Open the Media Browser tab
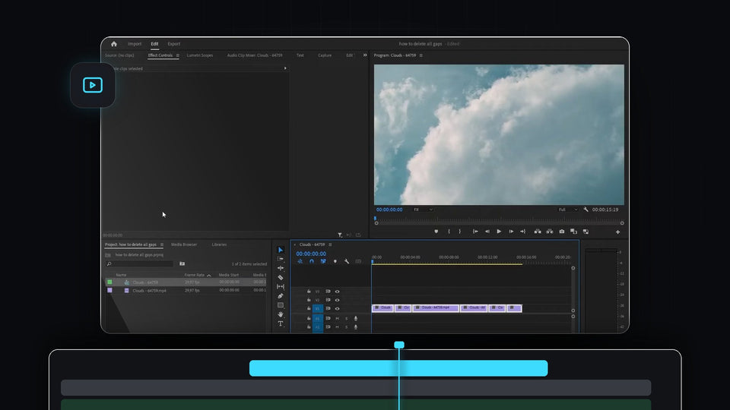Viewport: 730px width, 410px height. 184,244
